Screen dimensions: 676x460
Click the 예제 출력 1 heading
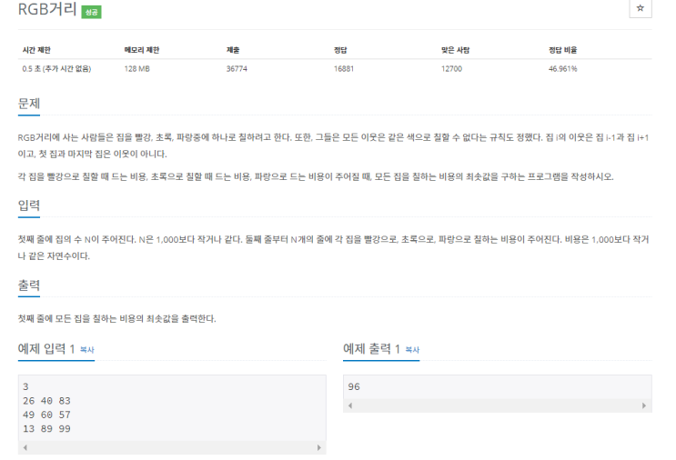tap(371, 348)
